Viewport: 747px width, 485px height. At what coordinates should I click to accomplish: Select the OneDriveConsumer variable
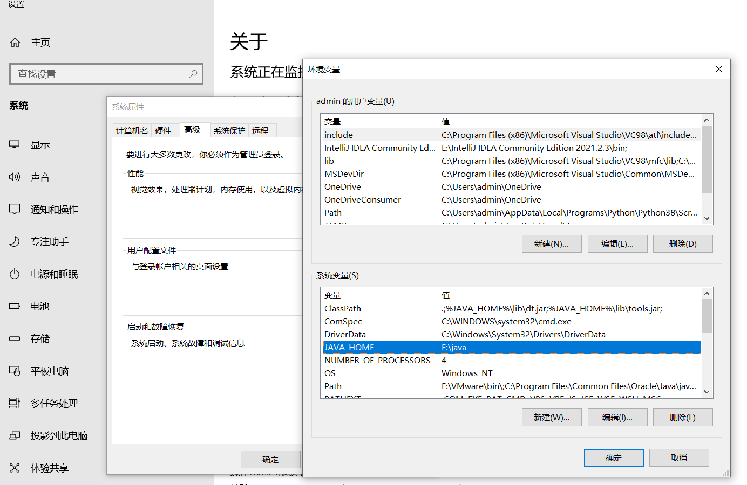511,199
